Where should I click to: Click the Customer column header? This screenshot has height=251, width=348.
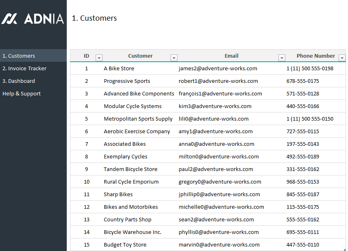pos(140,56)
